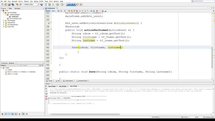Screen dimensions: 215x121
Task: Click the New File toolbar icon
Action: 2,4
